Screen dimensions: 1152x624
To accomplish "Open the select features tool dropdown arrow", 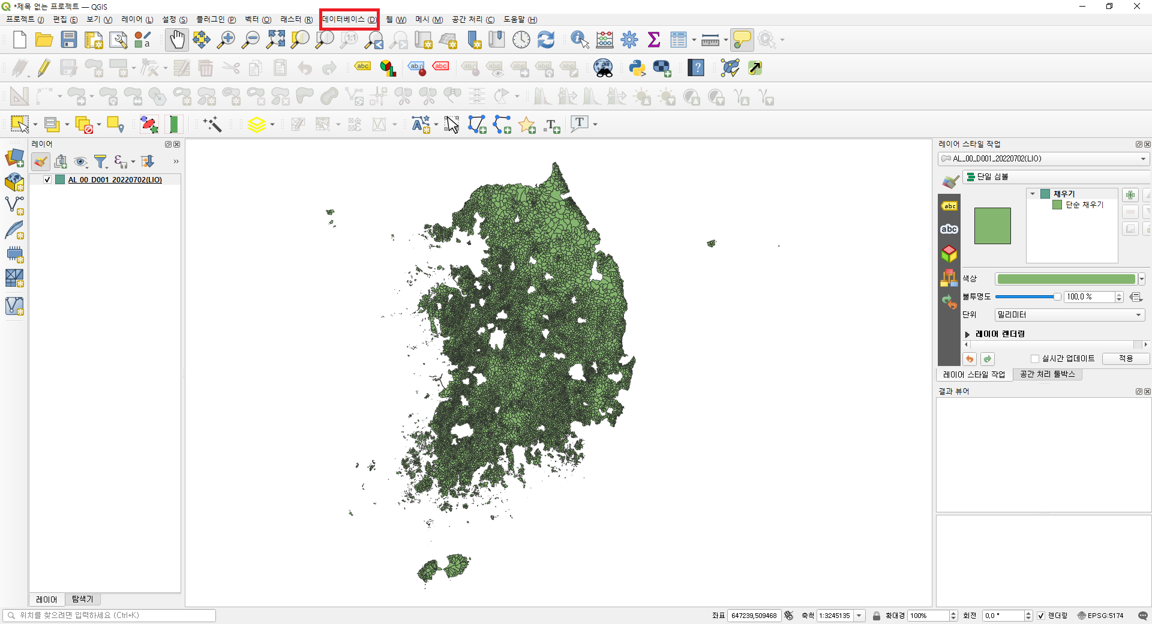I will pyautogui.click(x=35, y=125).
